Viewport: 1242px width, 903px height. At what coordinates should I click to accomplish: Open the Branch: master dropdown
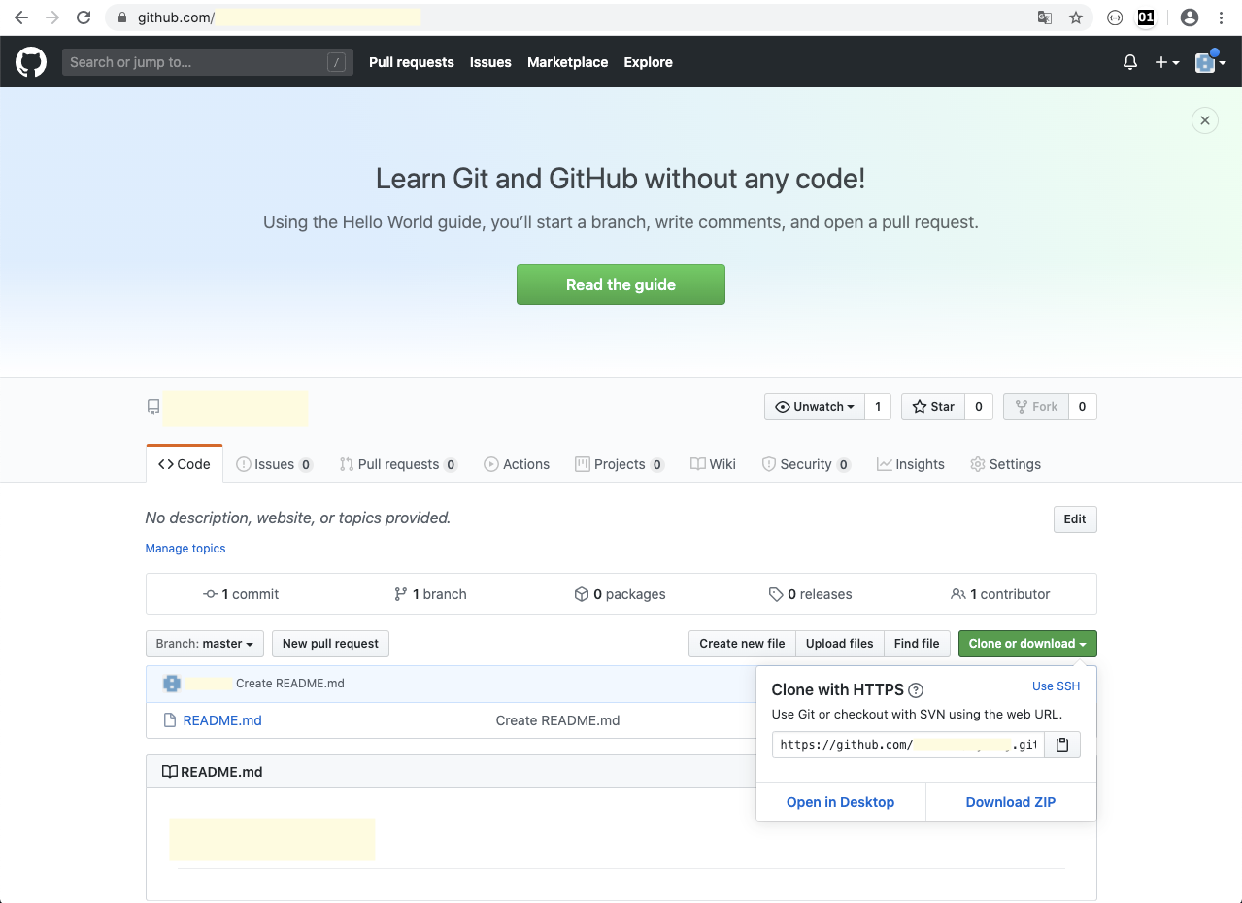tap(204, 644)
